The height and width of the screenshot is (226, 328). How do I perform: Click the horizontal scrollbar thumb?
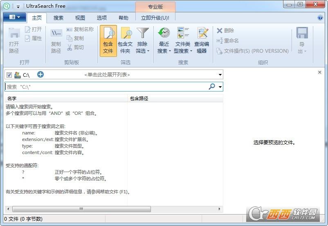click(x=81, y=209)
